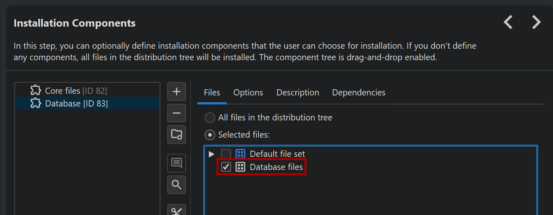Image resolution: width=553 pixels, height=215 pixels.
Task: Open the Description tab
Action: (x=298, y=93)
